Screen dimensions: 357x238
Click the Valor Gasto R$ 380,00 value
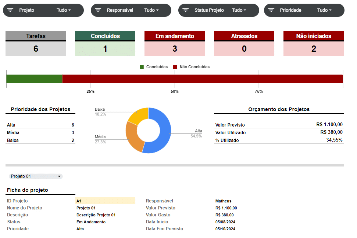point(225,215)
